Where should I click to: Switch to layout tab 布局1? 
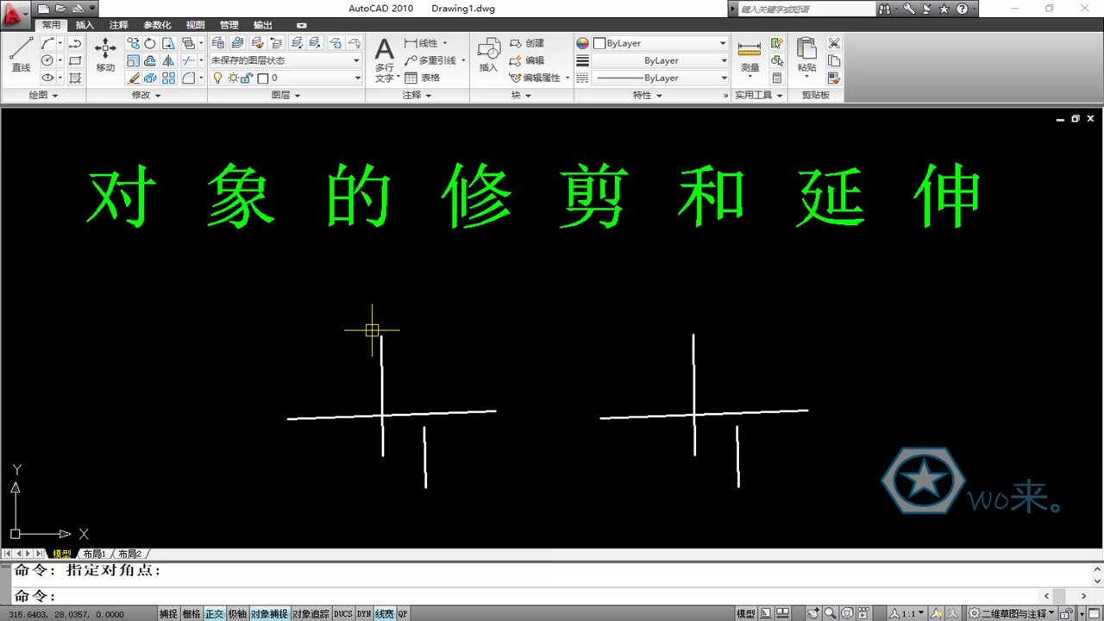(x=94, y=554)
